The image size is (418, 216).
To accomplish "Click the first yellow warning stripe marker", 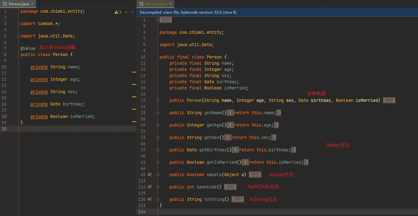I will tap(134, 72).
